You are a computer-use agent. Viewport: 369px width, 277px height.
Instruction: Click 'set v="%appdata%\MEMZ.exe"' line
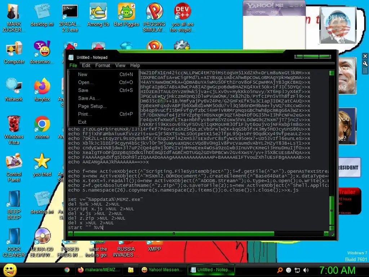106,199
